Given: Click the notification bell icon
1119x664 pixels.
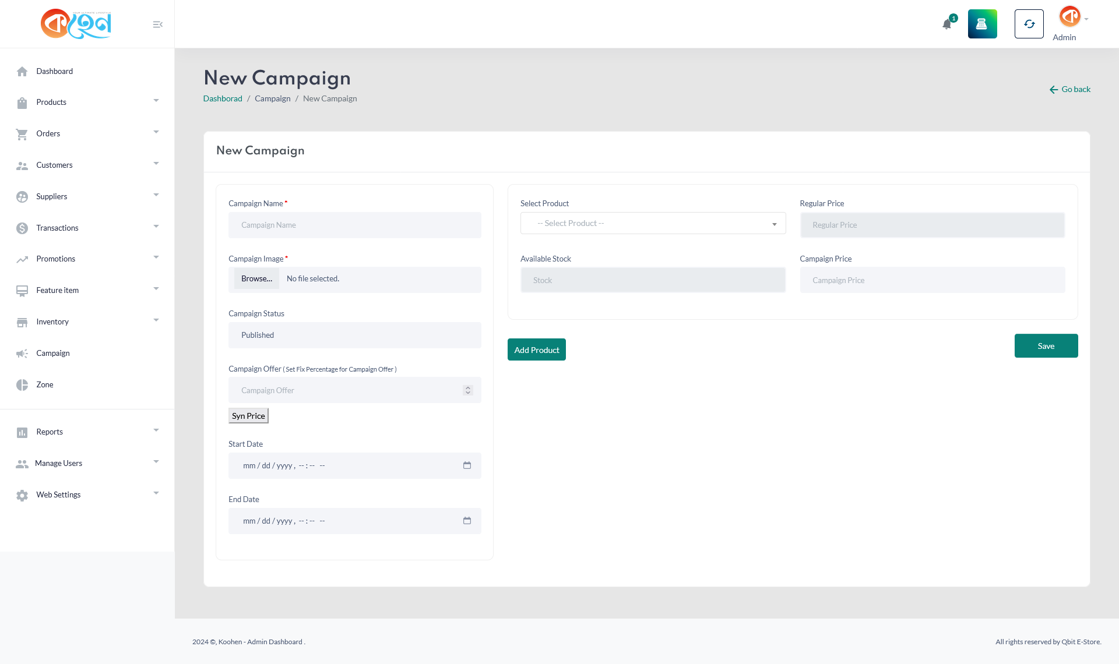Looking at the screenshot, I should 947,24.
